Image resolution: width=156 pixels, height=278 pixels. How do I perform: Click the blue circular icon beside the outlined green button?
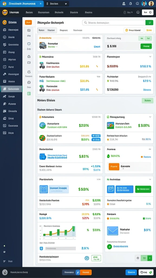tap(87, 258)
